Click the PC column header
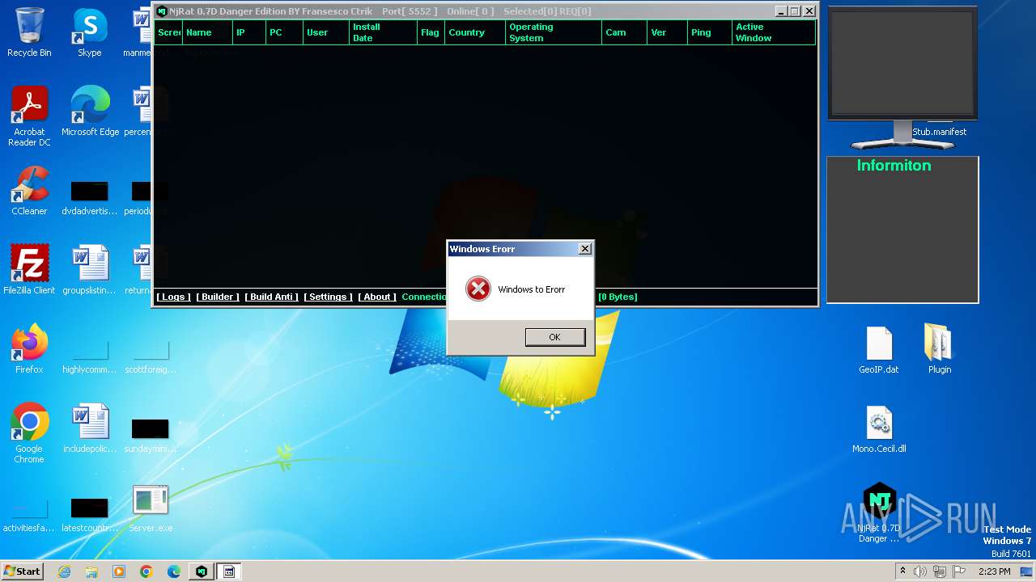This screenshot has height=582, width=1036. click(284, 32)
